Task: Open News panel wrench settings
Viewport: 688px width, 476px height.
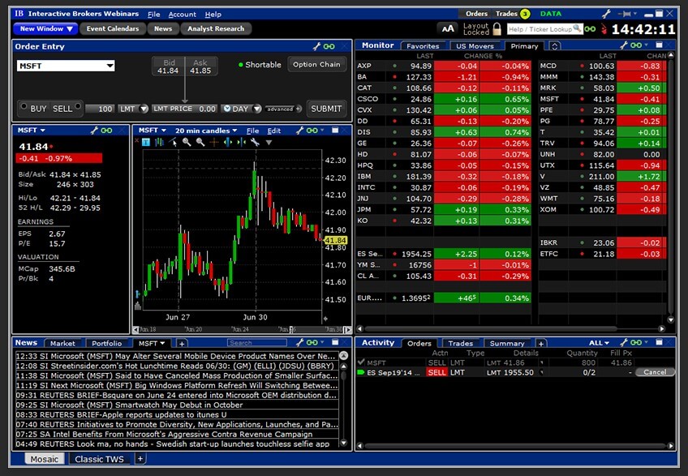Action: point(299,342)
